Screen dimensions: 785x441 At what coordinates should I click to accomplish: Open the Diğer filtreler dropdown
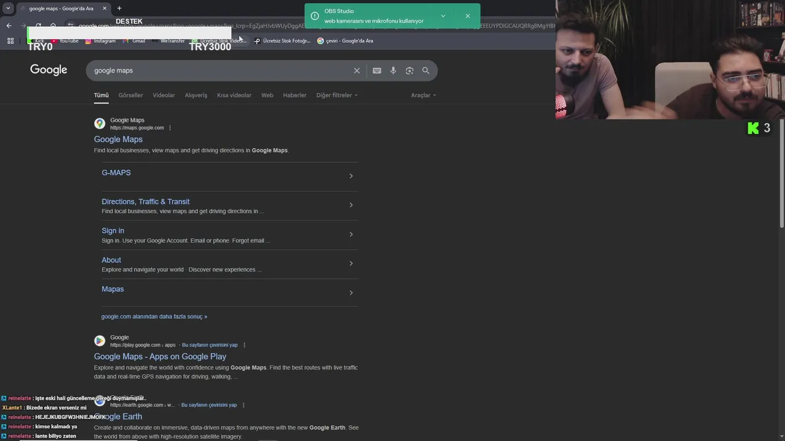coord(337,95)
